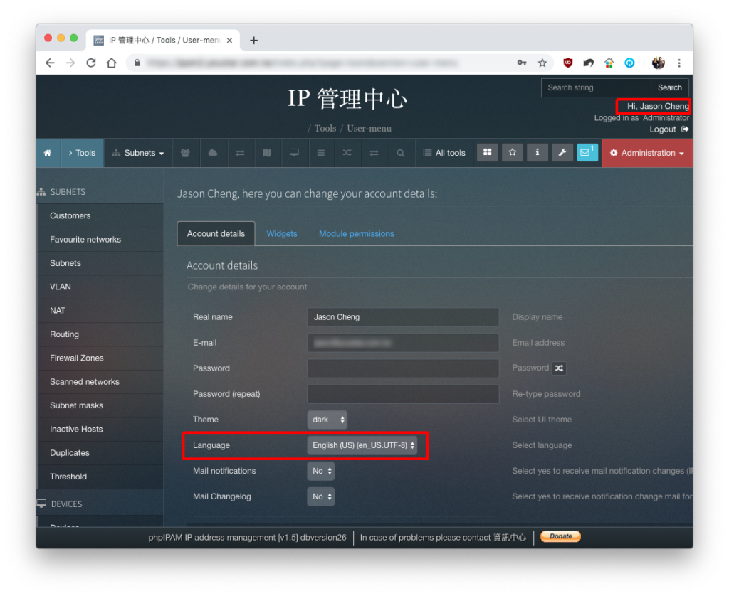Screen dimensions: 729x596
Task: Open the Mail notifications dropdown
Action: click(321, 471)
